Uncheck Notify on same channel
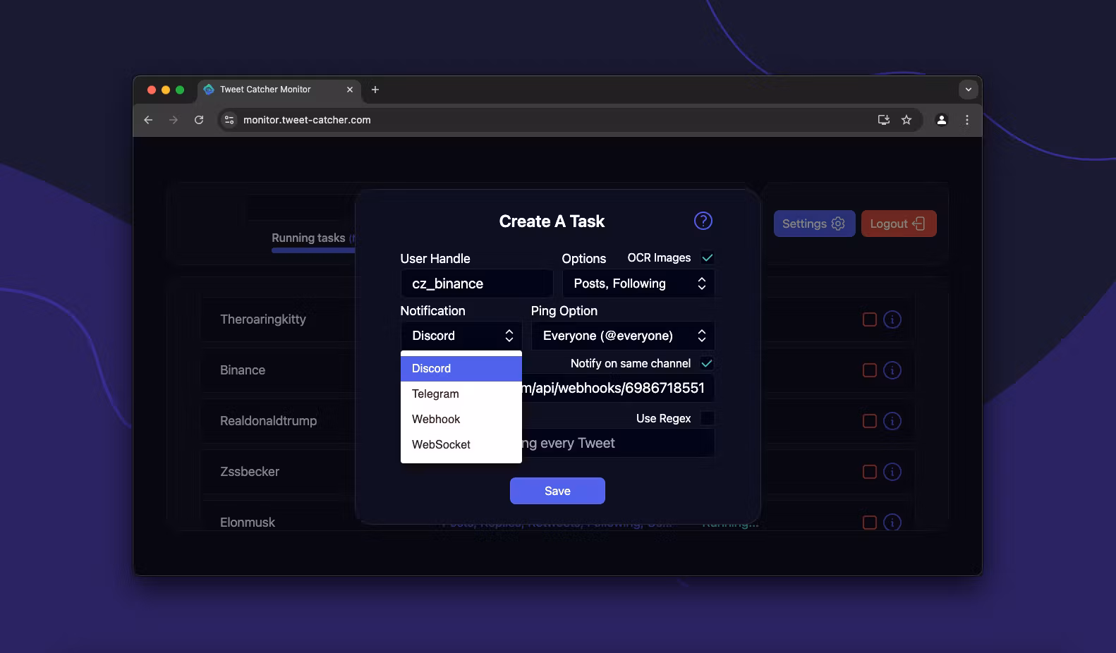1116x653 pixels. point(707,363)
